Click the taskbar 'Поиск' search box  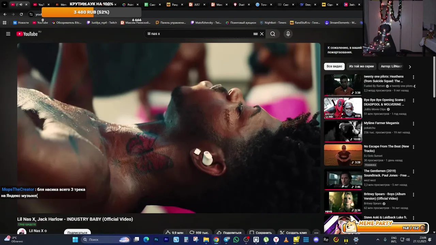106,240
